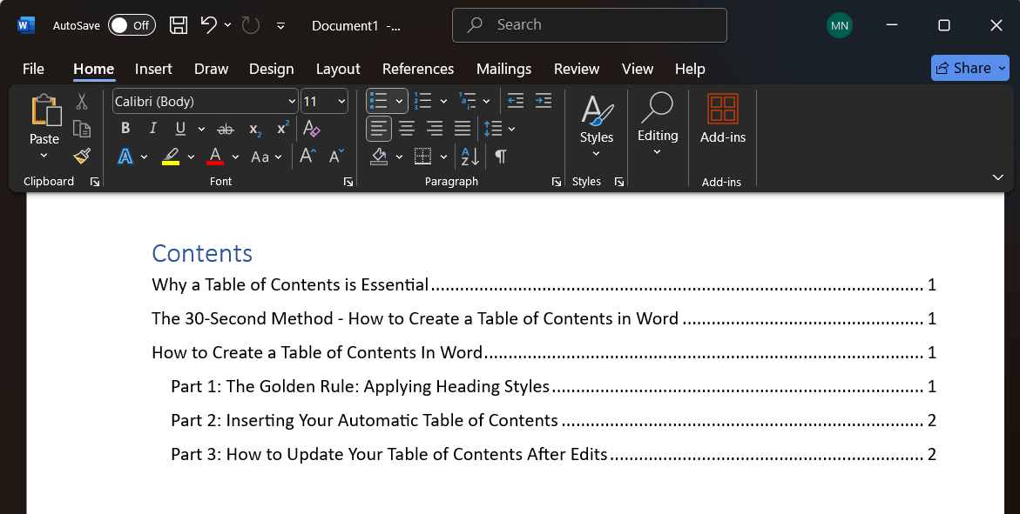Screen dimensions: 1020x514
Task: Toggle the show paragraph marks icon
Action: (499, 157)
